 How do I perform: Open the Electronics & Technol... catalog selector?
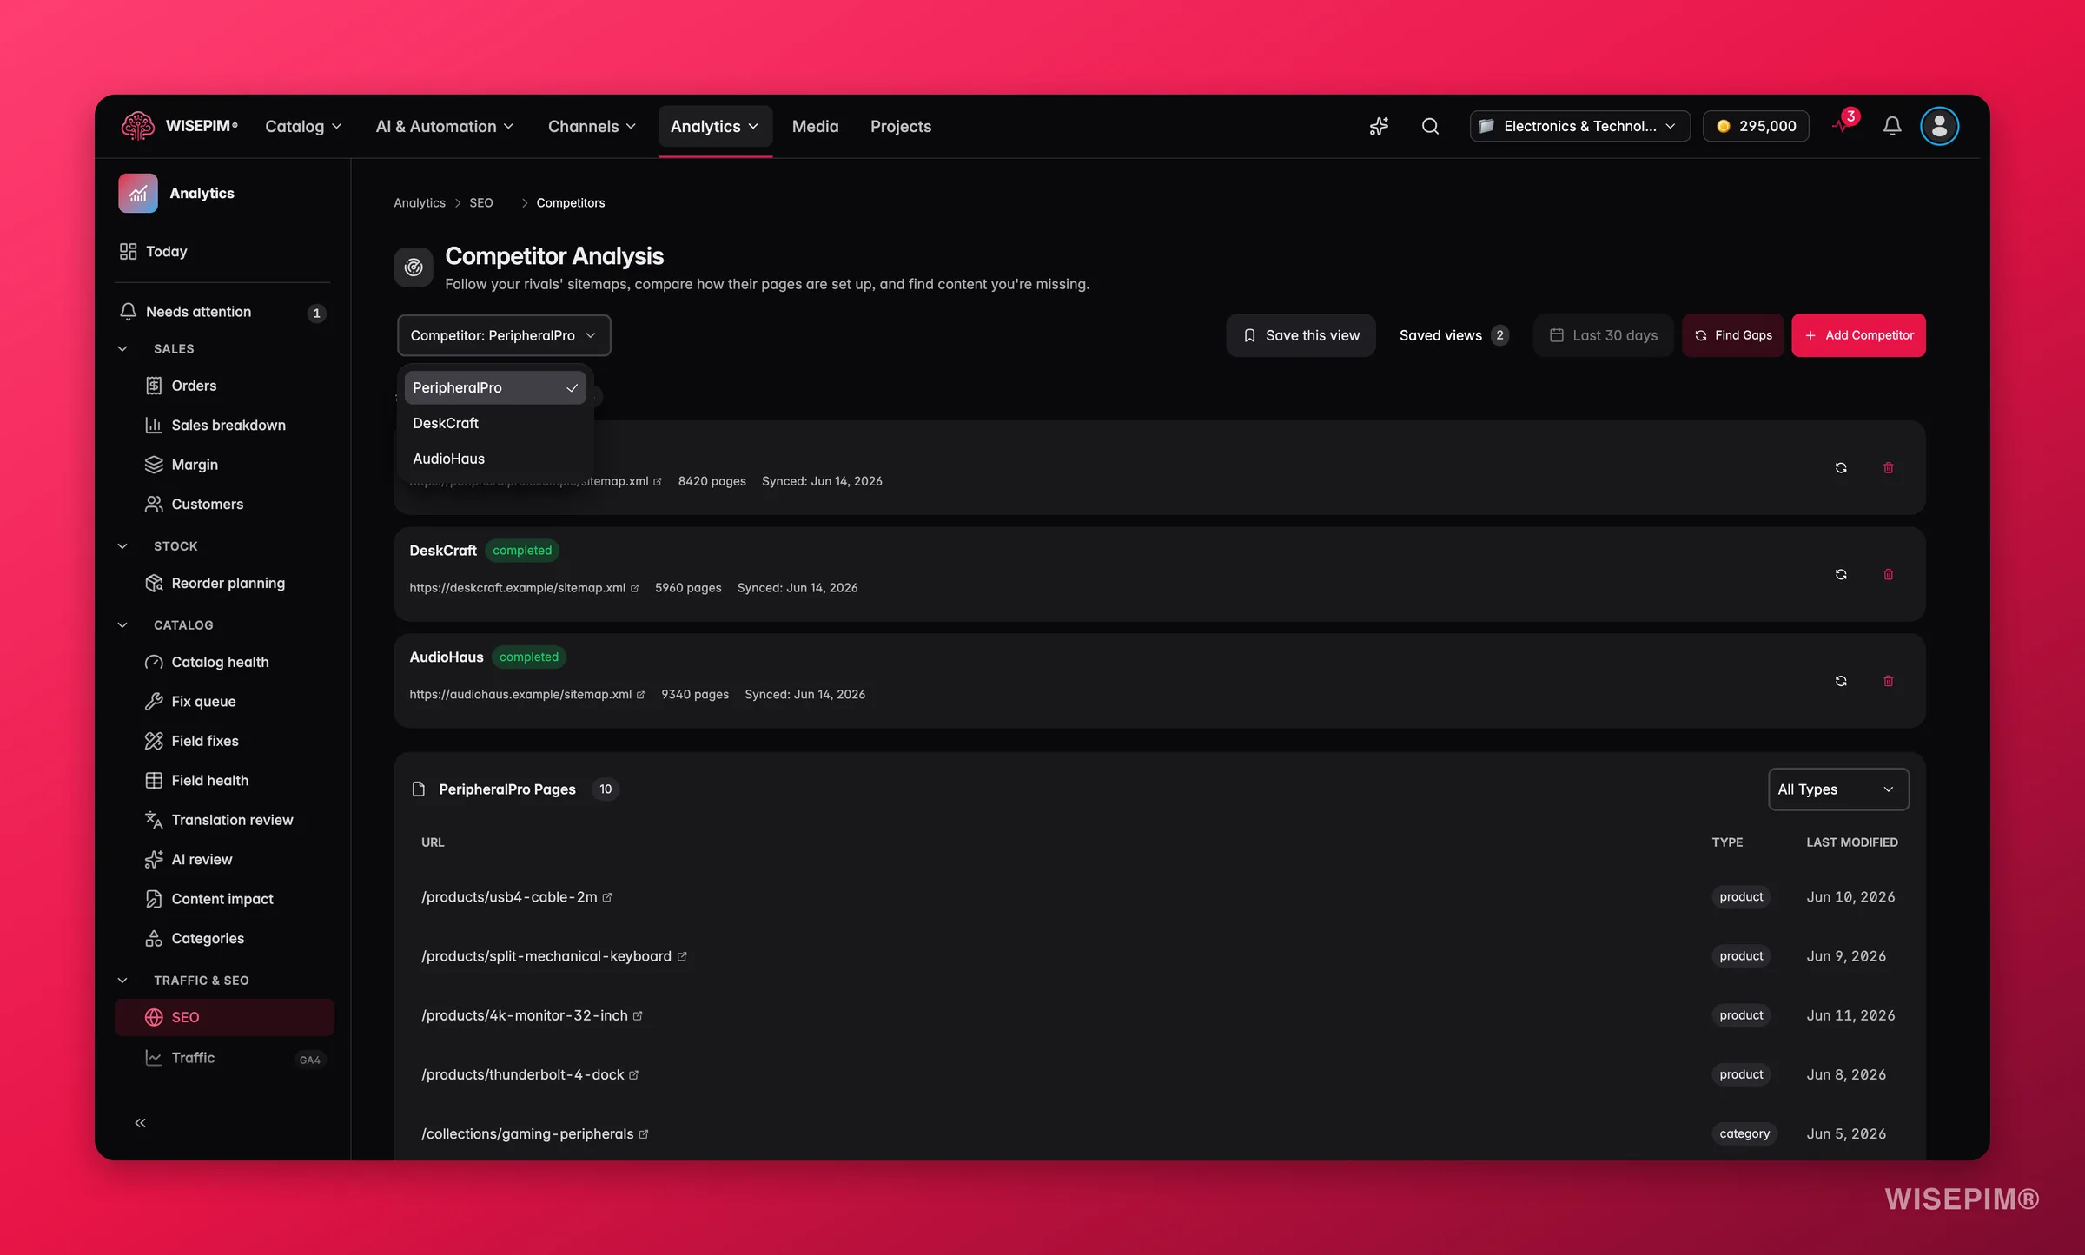click(1579, 127)
